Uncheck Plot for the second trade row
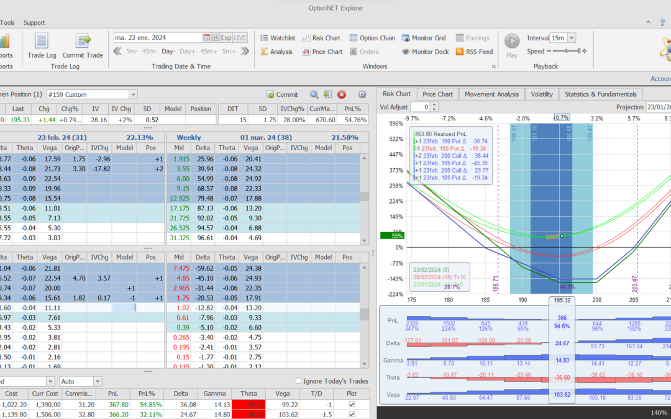 [x=352, y=414]
